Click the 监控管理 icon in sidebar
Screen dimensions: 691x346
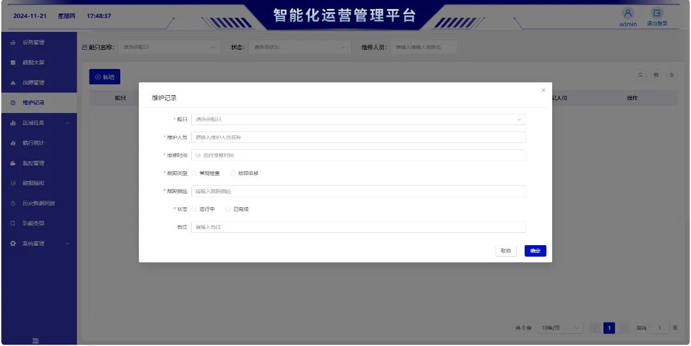[13, 163]
